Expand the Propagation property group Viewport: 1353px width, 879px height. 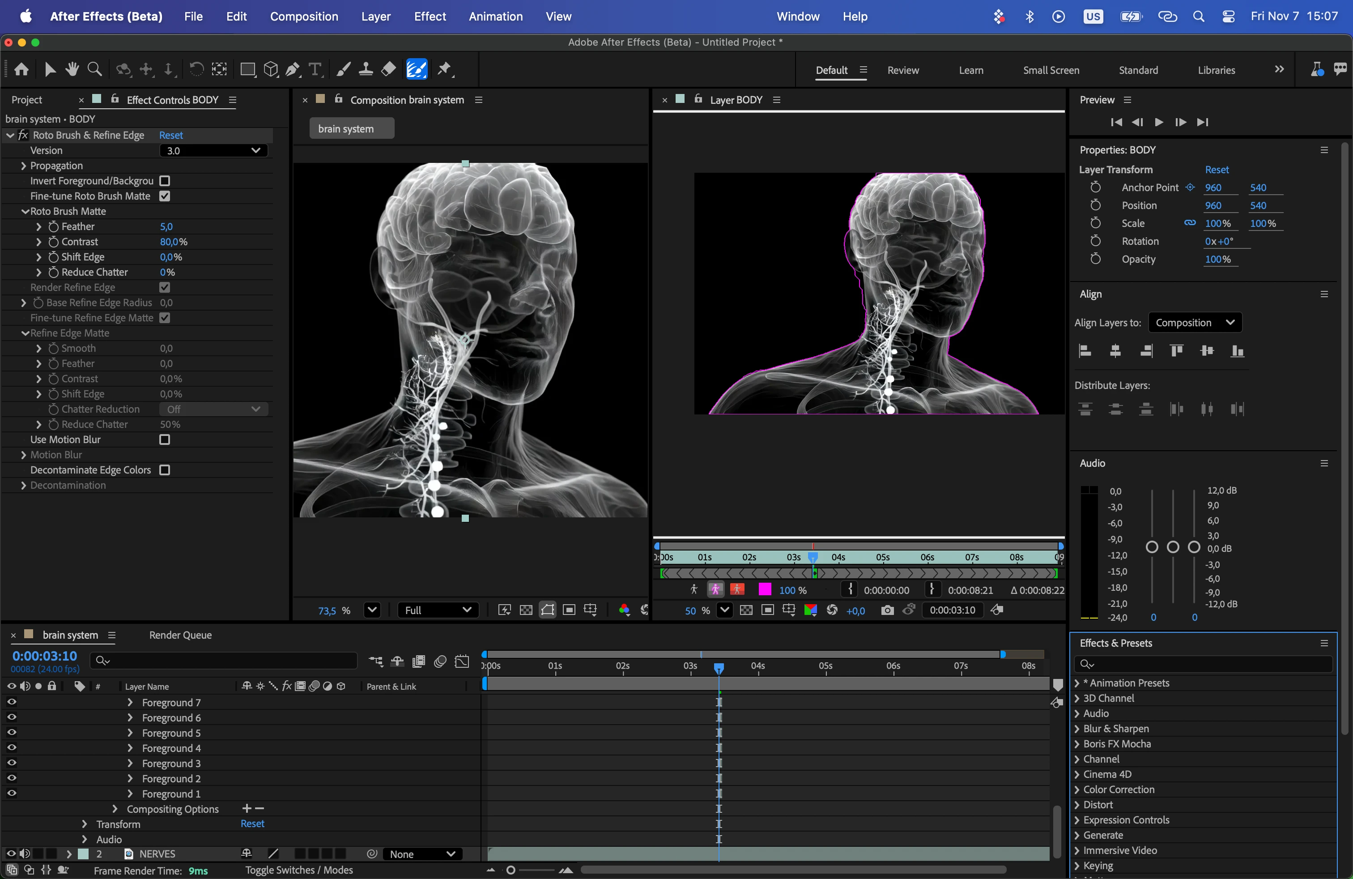click(23, 166)
